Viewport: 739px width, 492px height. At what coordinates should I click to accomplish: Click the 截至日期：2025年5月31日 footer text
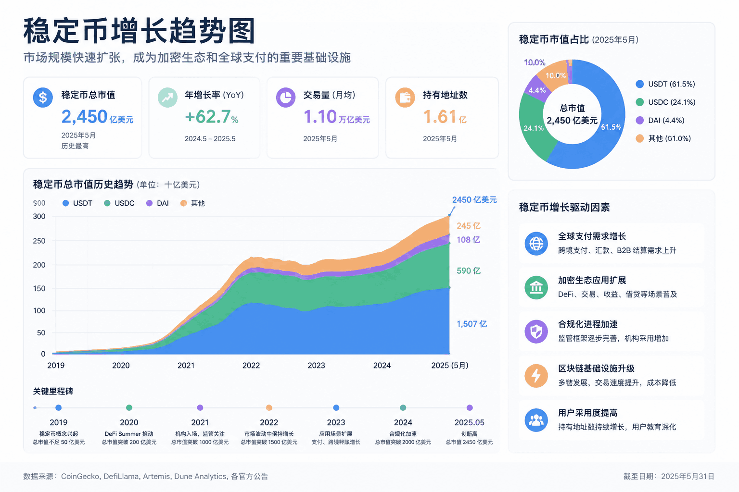pyautogui.click(x=669, y=477)
